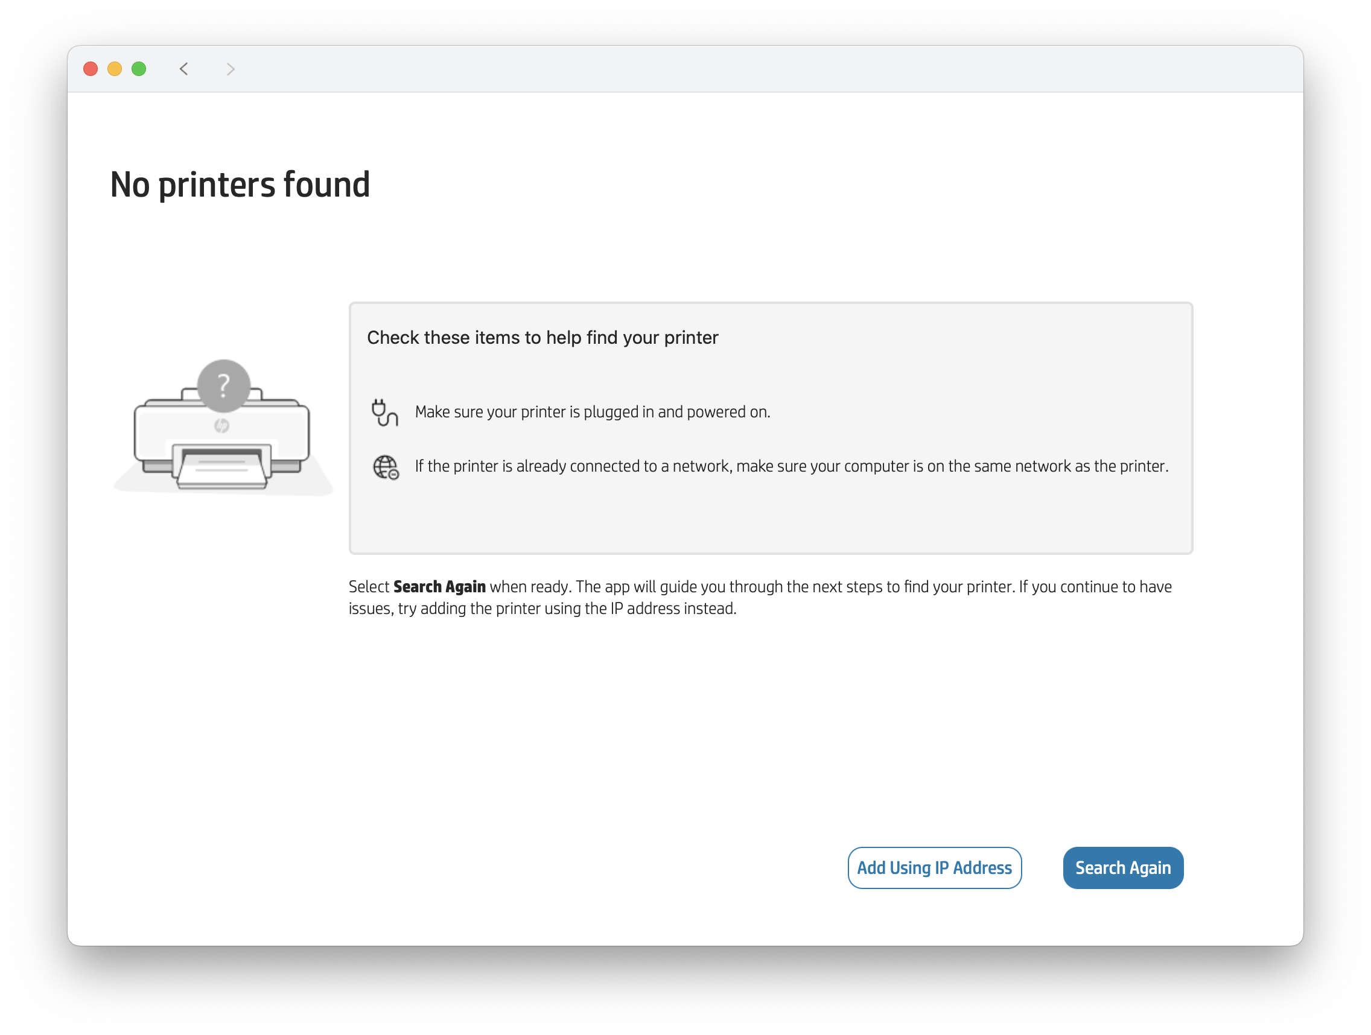Select the same network tip text
1371x1035 pixels.
(792, 466)
